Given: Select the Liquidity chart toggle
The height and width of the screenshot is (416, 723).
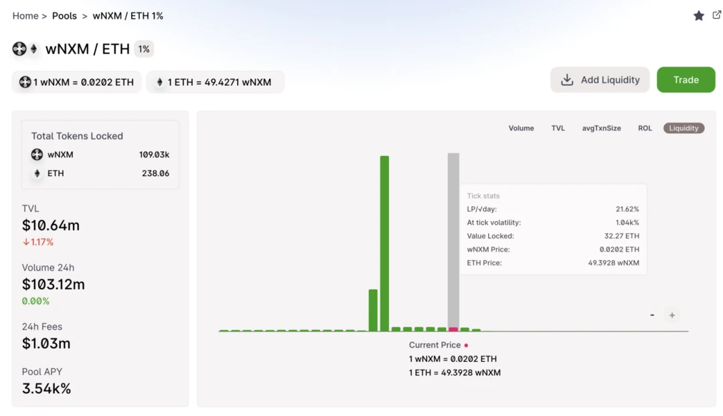Looking at the screenshot, I should click(x=684, y=128).
